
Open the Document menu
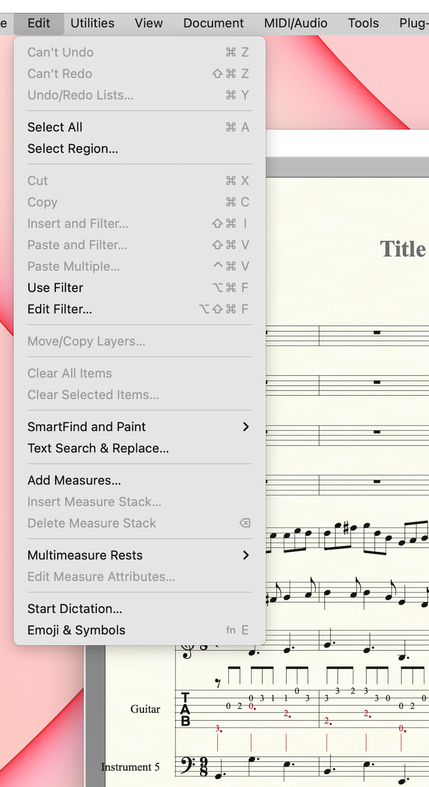213,23
